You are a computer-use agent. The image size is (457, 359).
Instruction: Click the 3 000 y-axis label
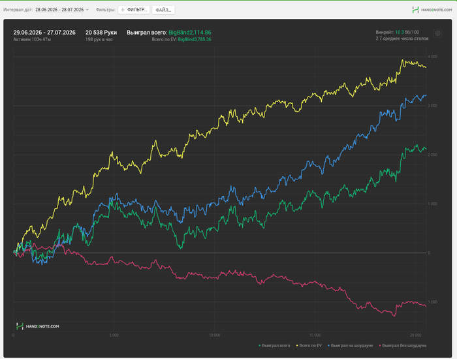click(432, 106)
